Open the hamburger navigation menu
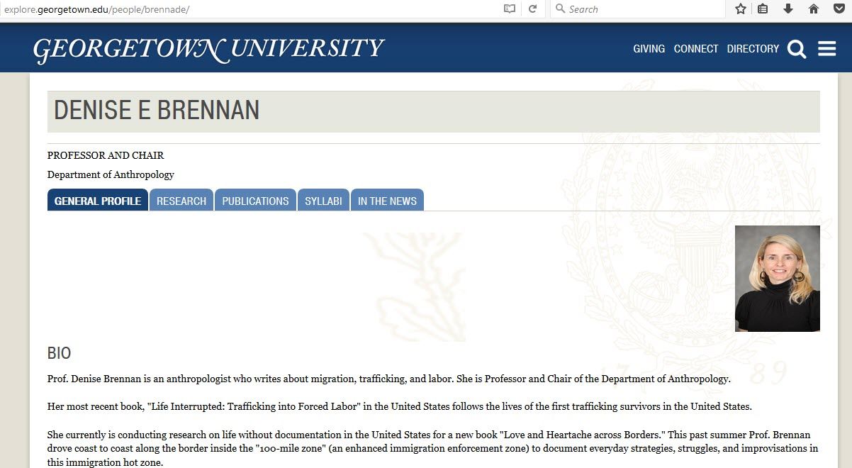The width and height of the screenshot is (852, 468). coord(826,49)
